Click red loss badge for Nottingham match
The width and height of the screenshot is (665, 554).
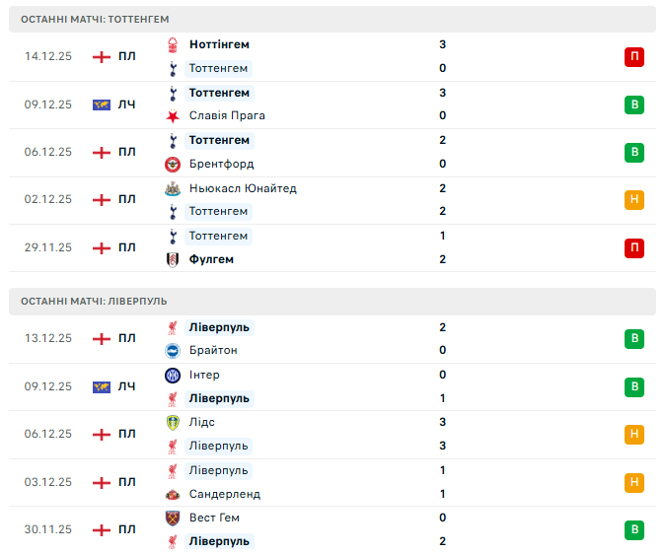(x=634, y=56)
